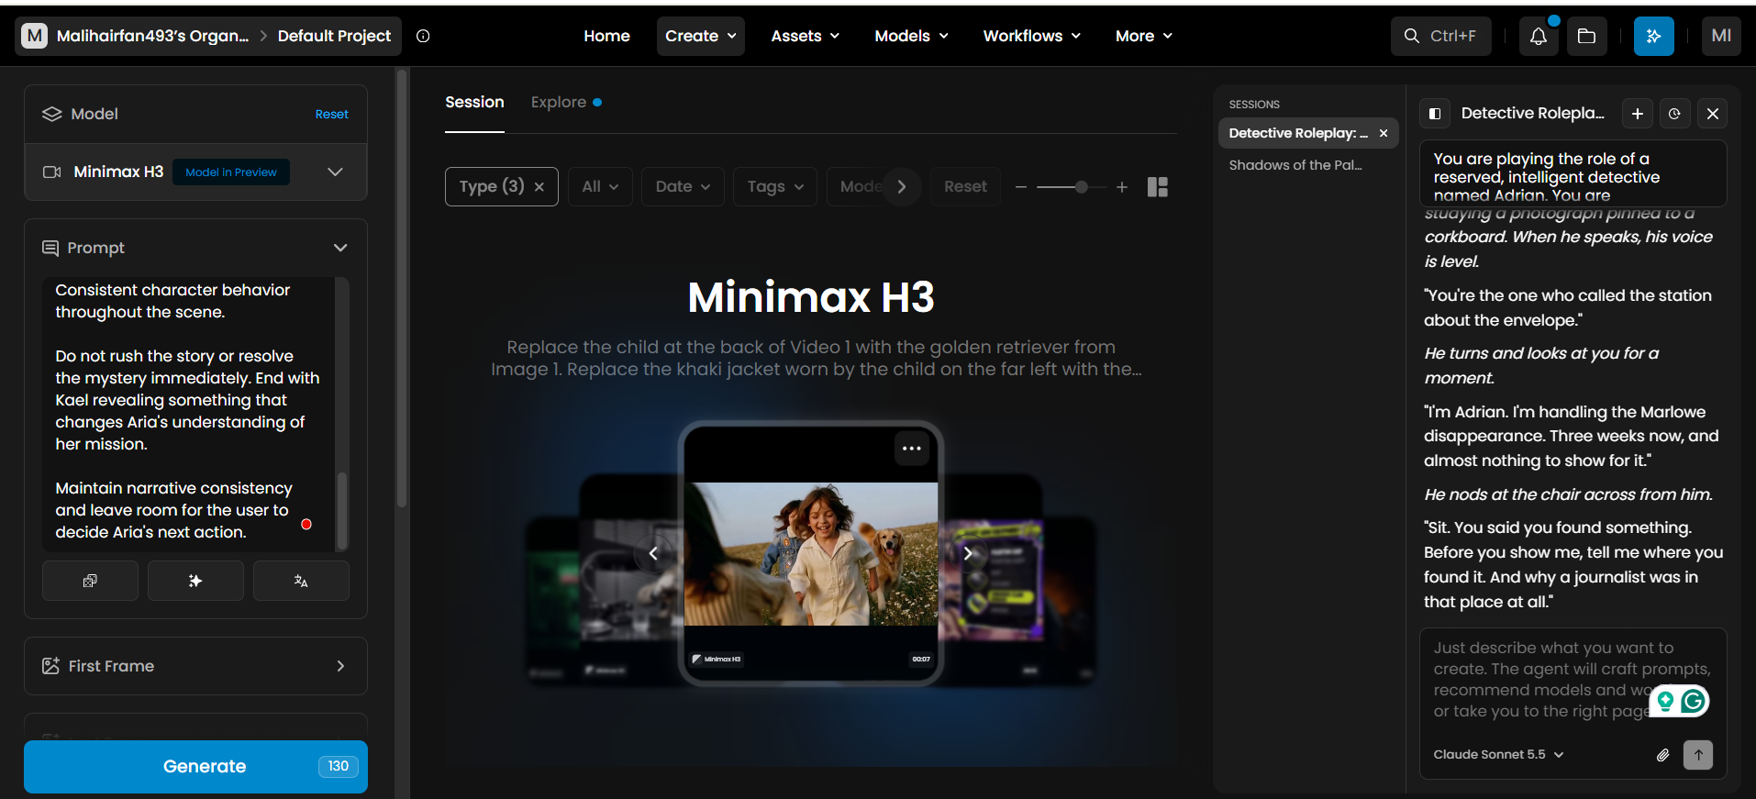Click the Generate button
Viewport: 1756px width, 799px height.
tap(195, 767)
